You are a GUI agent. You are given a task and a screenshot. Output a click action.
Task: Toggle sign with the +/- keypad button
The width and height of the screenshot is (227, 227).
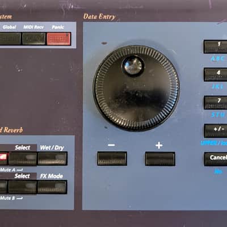pyautogui.click(x=216, y=131)
